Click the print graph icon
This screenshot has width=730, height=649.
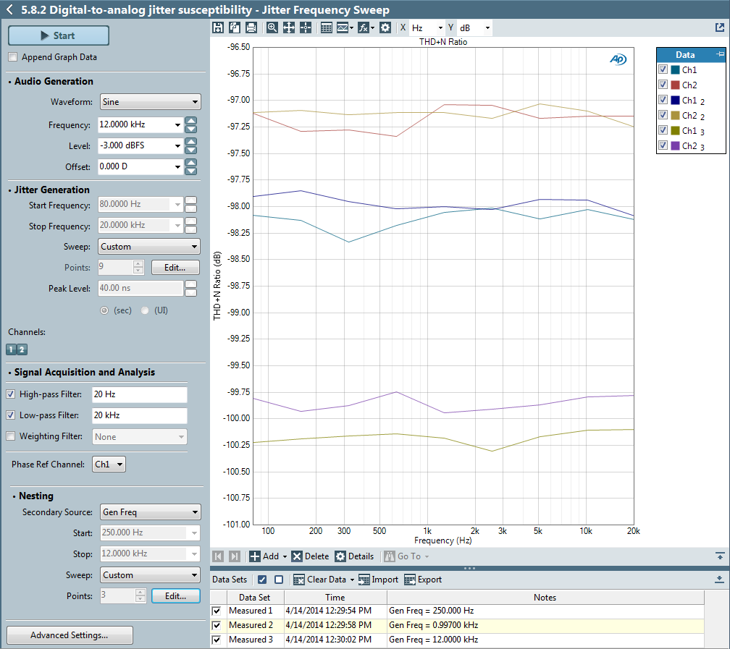pyautogui.click(x=251, y=27)
